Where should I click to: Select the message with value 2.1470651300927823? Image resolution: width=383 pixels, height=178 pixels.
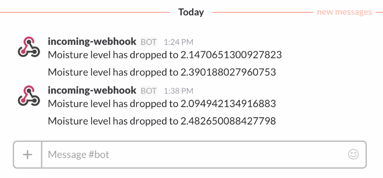tap(165, 55)
